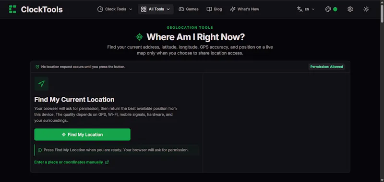Image resolution: width=384 pixels, height=182 pixels.
Task: Click the grid icon beside All Tools
Action: 144,9
